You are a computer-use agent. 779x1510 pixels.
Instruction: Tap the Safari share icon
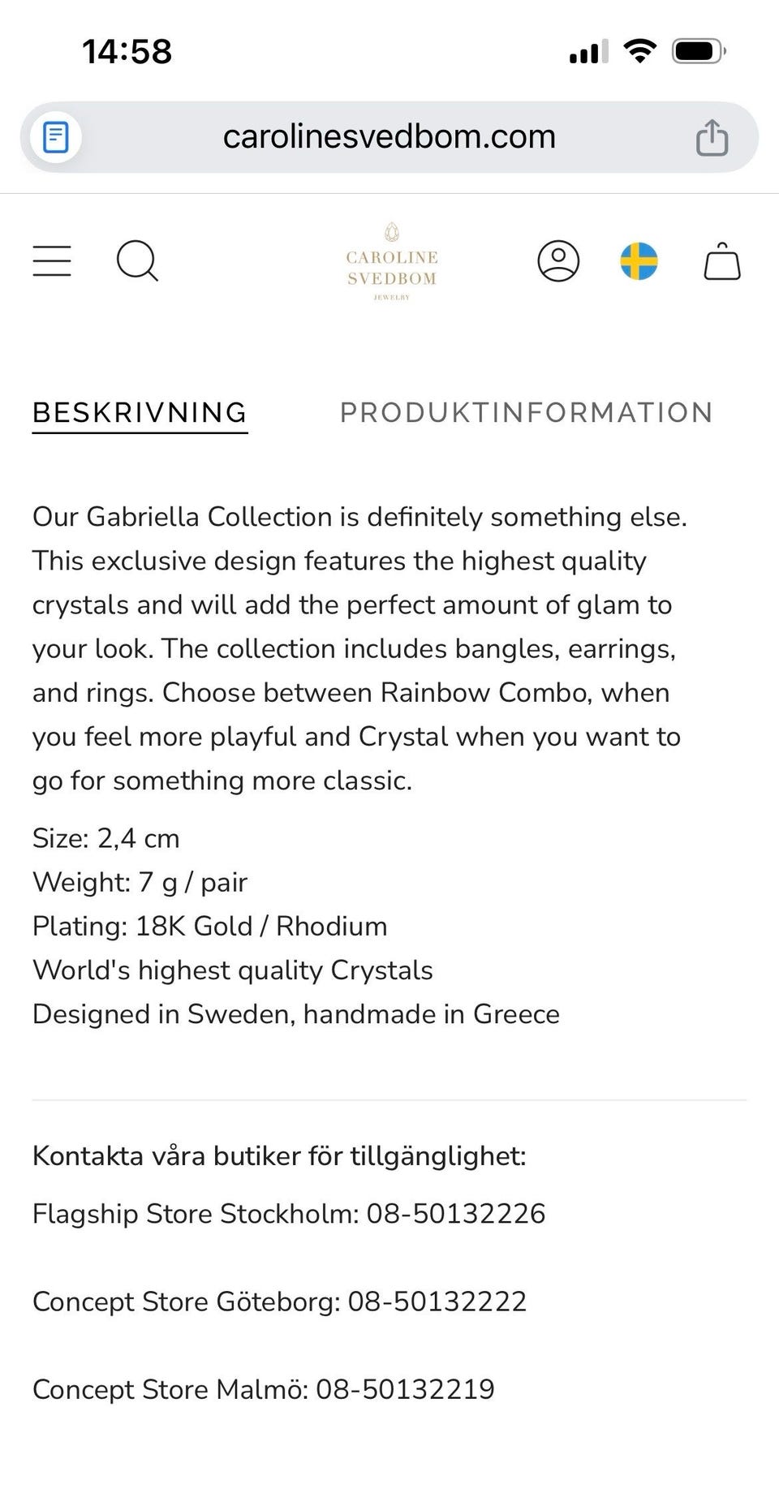[x=712, y=137]
